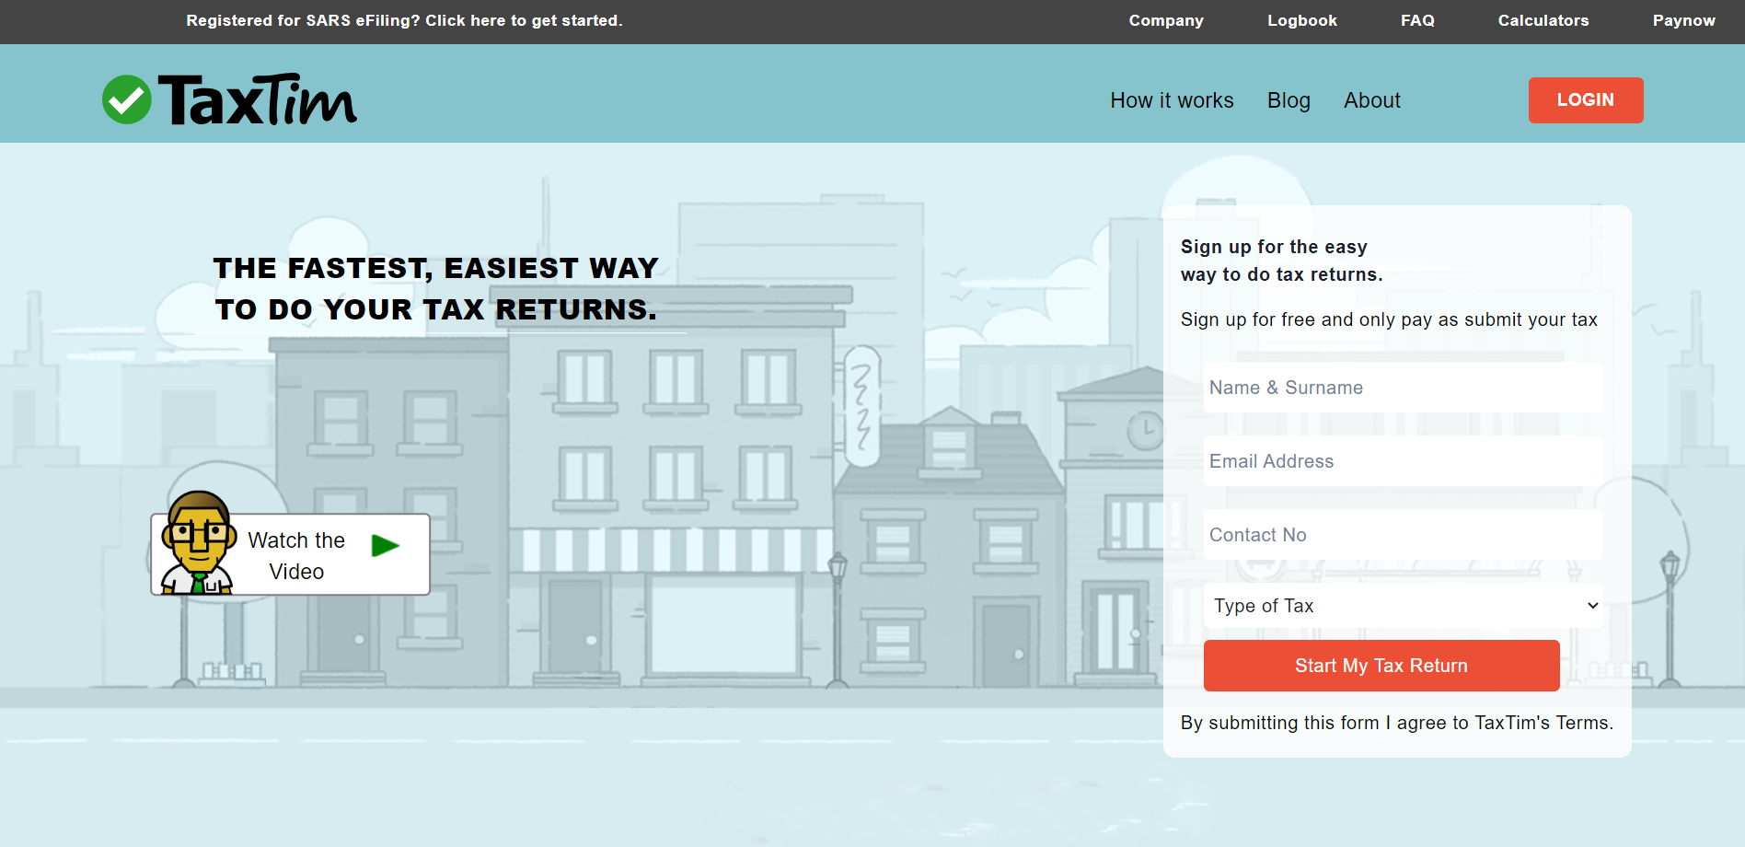Click the Type of Tax chevron arrow
This screenshot has height=847, width=1745.
(x=1592, y=606)
